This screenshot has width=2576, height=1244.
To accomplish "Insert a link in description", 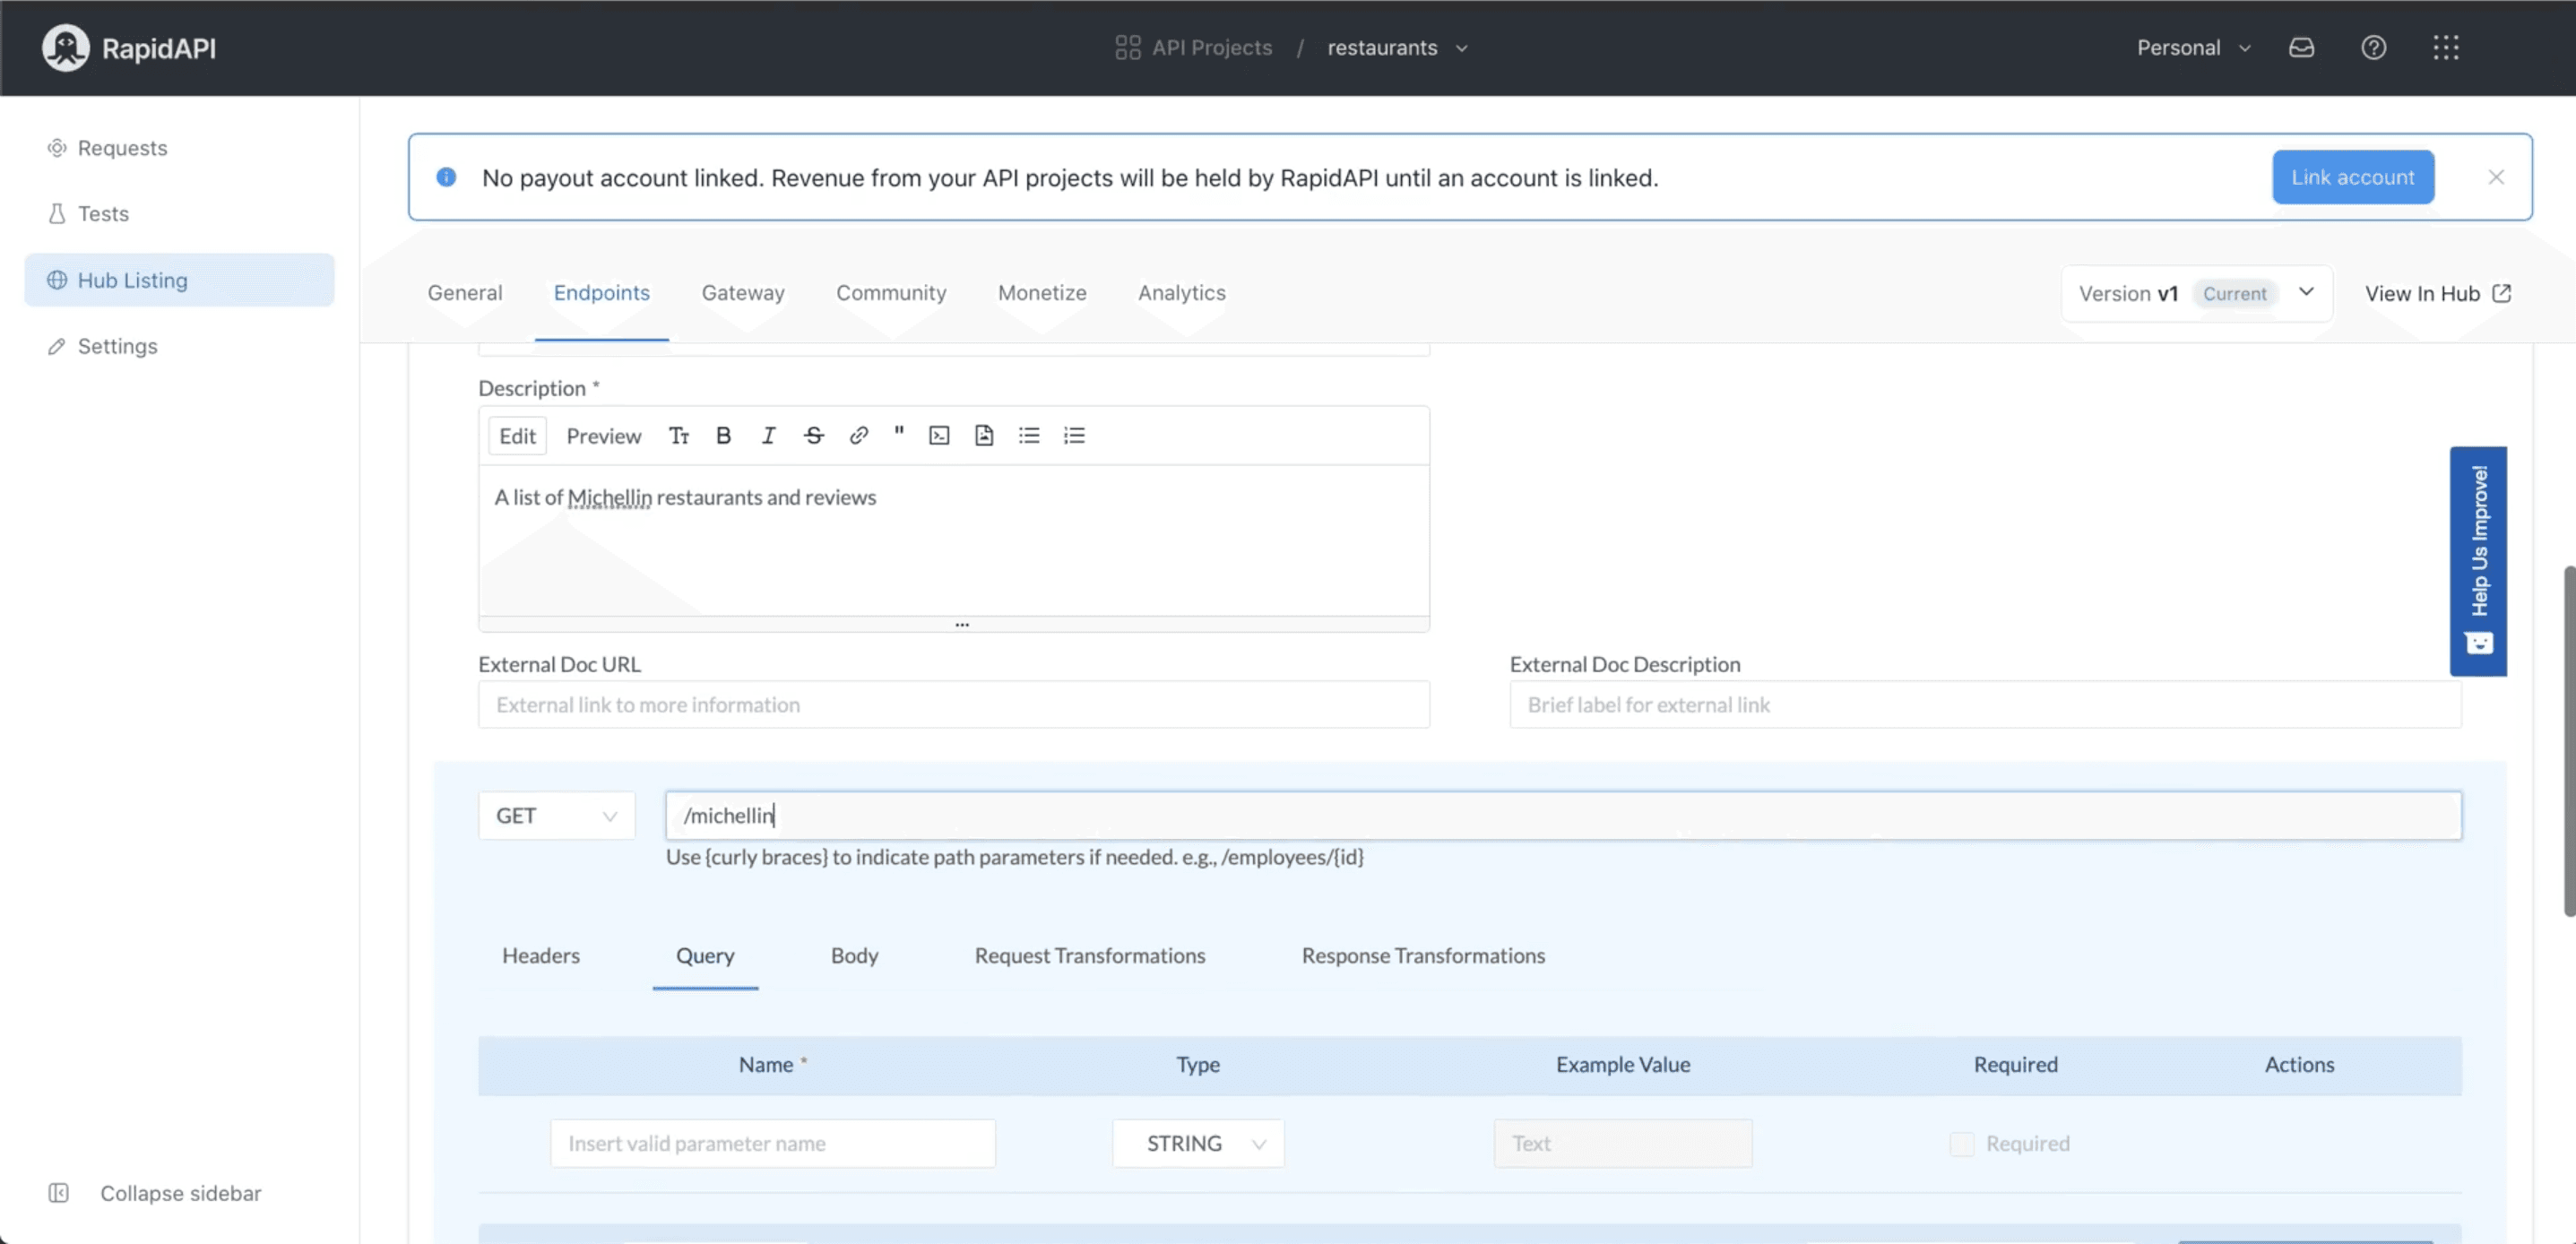I will coord(858,435).
